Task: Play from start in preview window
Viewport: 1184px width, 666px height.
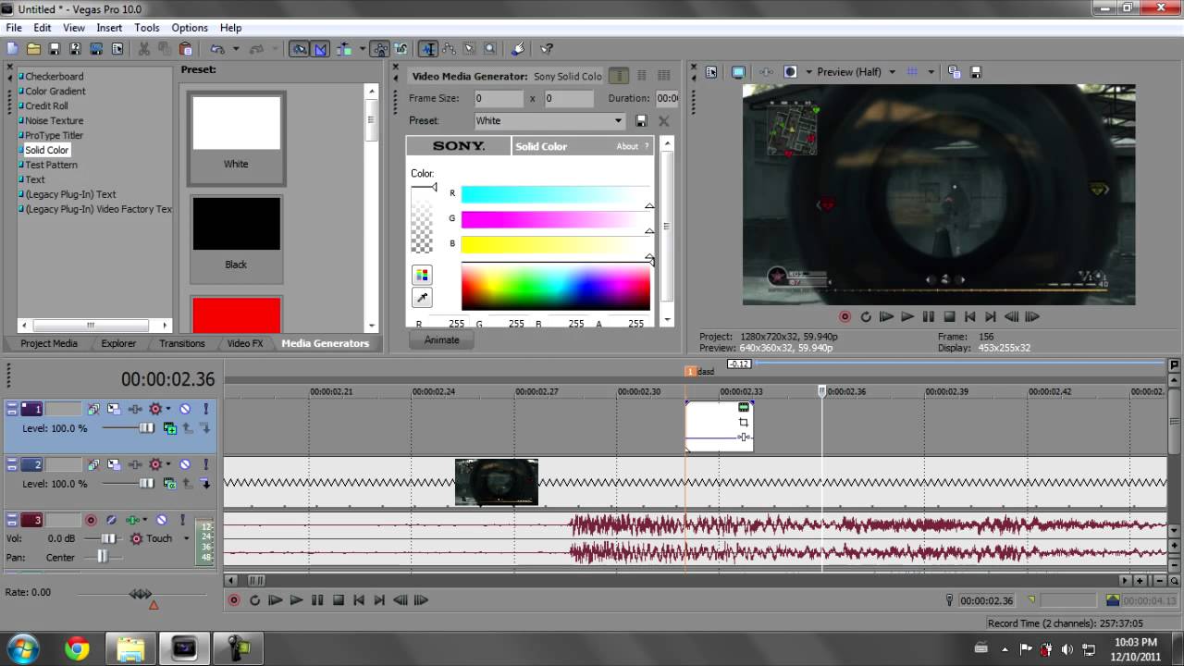Action: 886,316
